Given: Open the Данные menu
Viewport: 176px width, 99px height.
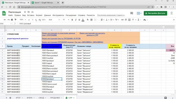Looking at the screenshot, I should [x=47, y=15].
